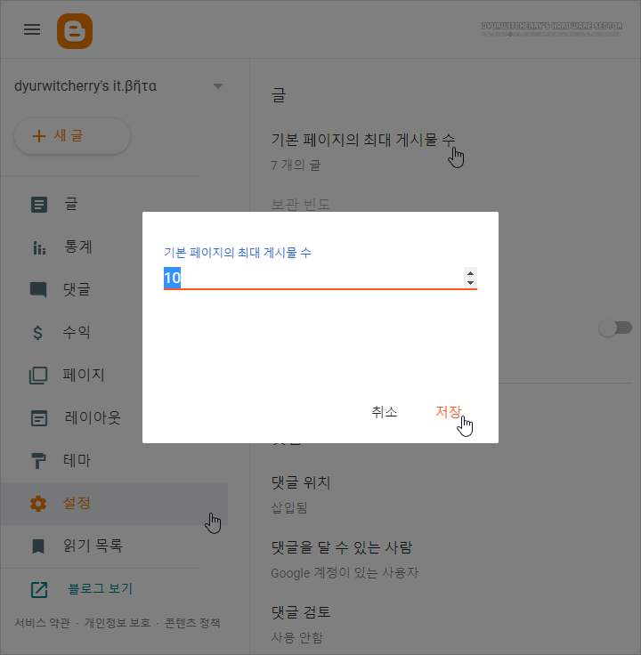641x655 pixels.
Task: Open the 글 menu item
Action: (70, 205)
